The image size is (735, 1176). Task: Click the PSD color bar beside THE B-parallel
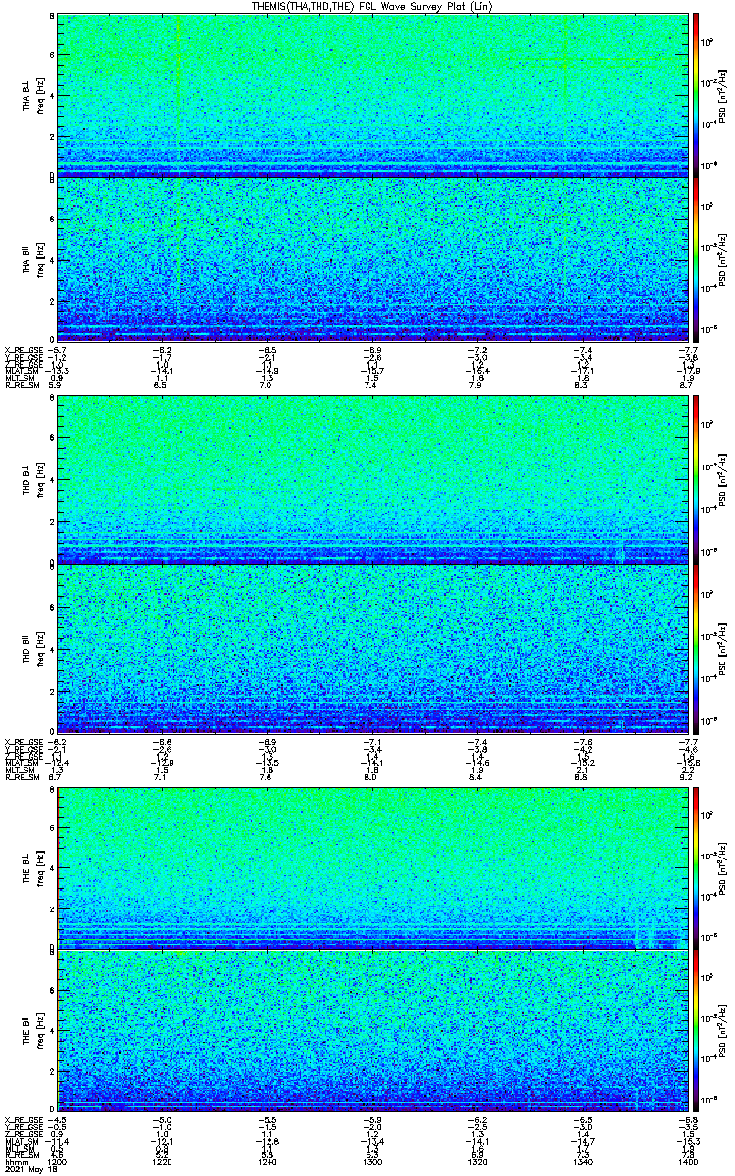pyautogui.click(x=696, y=1031)
